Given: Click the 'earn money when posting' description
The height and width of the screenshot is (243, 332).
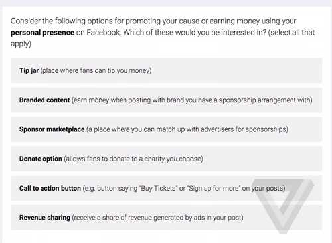Looking at the screenshot, I should coord(192,100).
